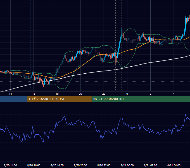Screen dimensions: 190x168
Task: Click hour label 4 on the price chart axis
Action: [174, 94]
